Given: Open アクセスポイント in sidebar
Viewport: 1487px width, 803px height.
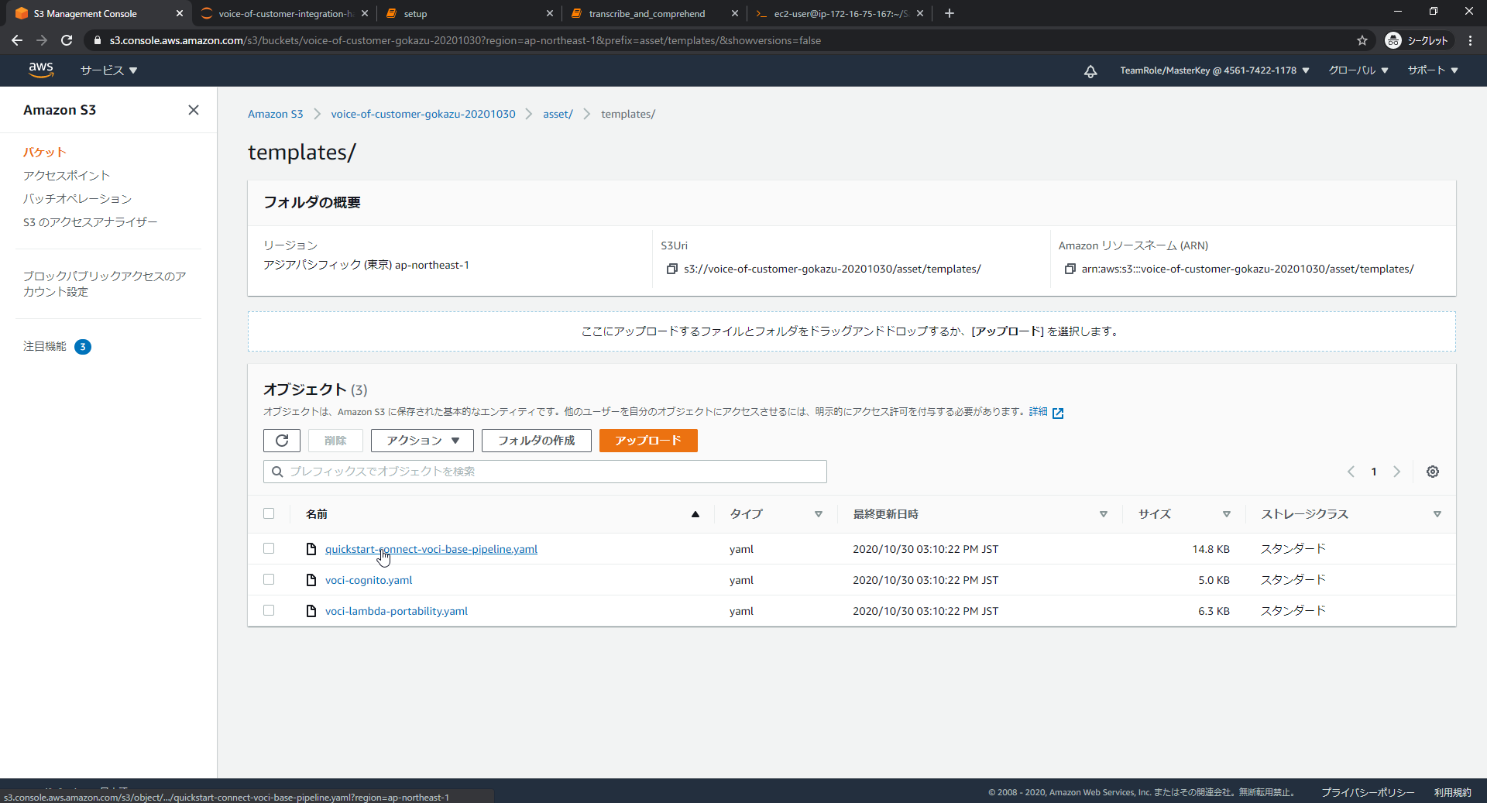Looking at the screenshot, I should (x=67, y=176).
